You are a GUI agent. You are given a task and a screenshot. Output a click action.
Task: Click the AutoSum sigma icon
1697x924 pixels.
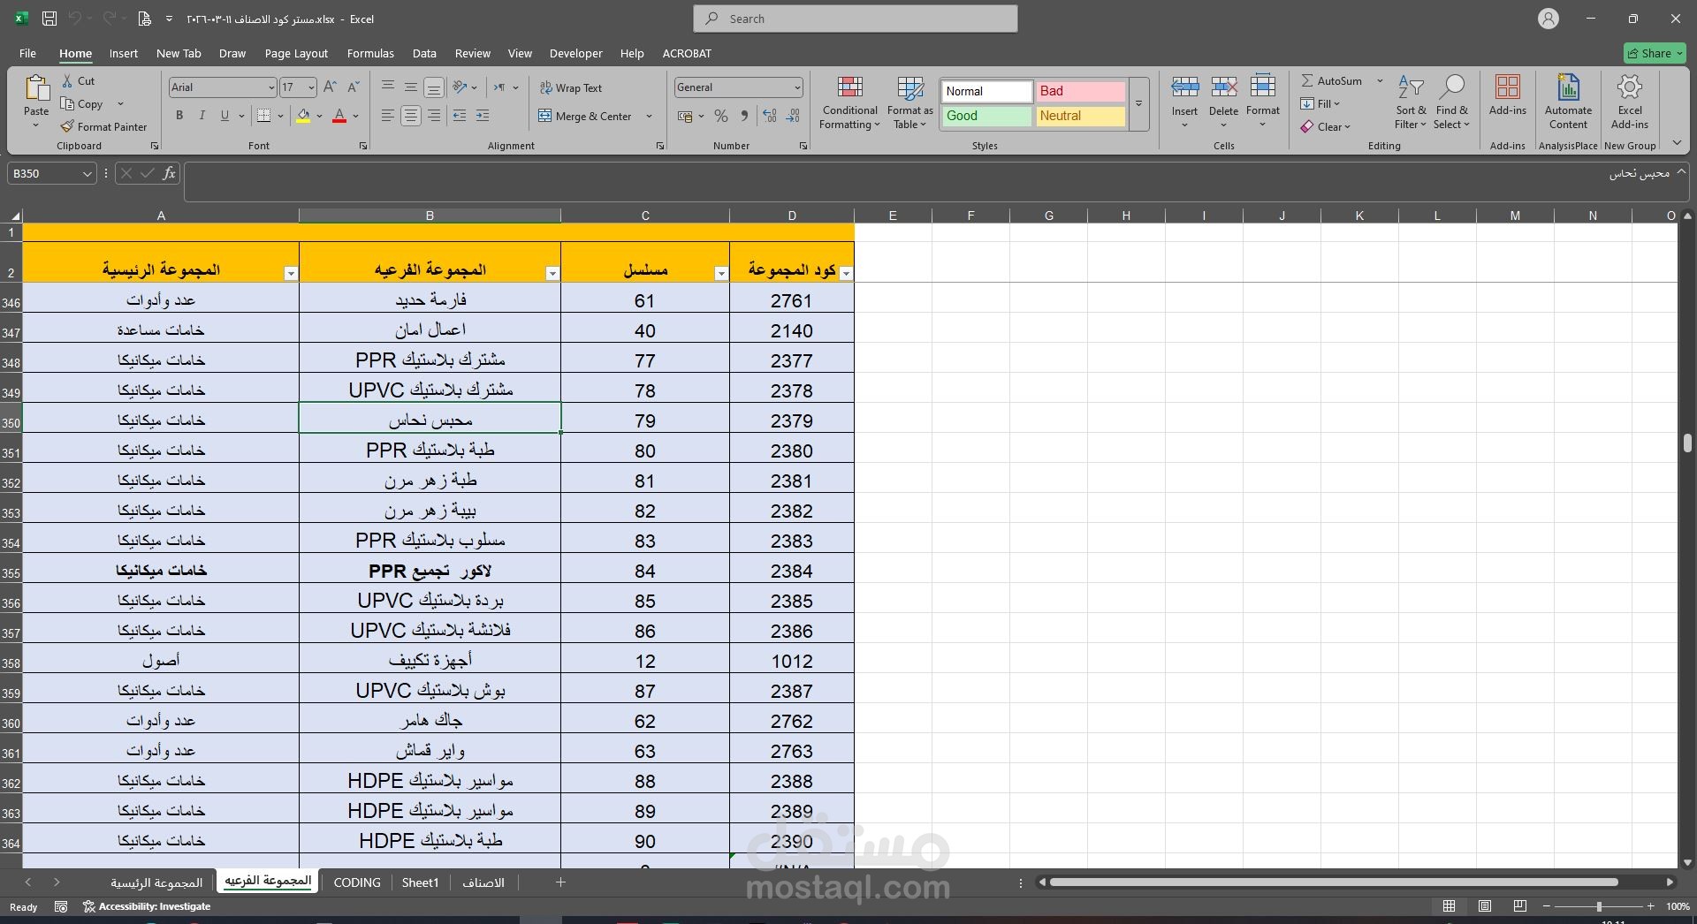[x=1307, y=80]
